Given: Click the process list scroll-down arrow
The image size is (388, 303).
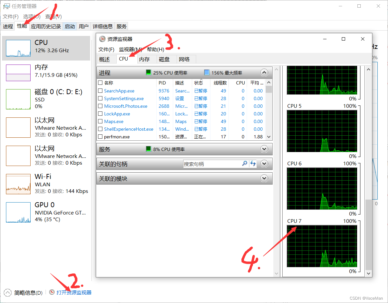Looking at the screenshot, I should click(x=269, y=137).
